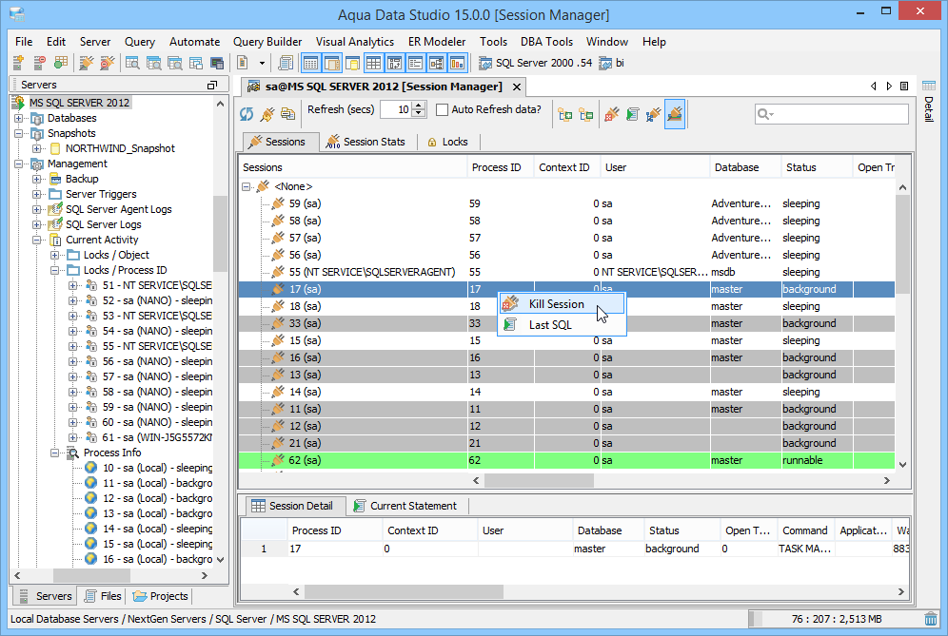Click the plug-with-arrow icon beside the refresh icon
Screen dimensions: 948x636
pos(267,113)
